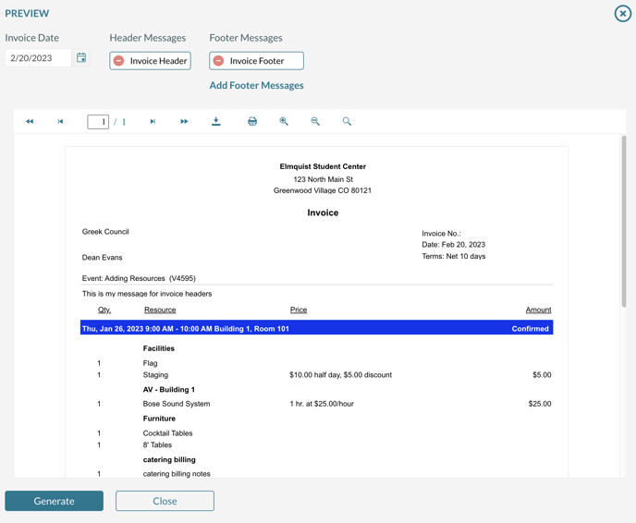Click 'Terms: Net 10 days' text

click(454, 256)
